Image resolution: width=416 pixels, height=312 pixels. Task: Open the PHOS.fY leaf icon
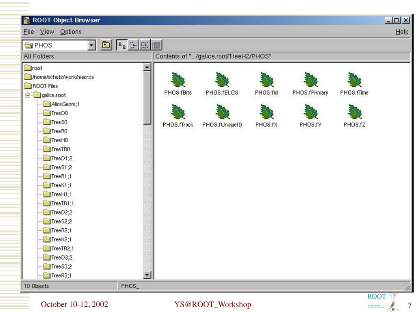tap(310, 112)
